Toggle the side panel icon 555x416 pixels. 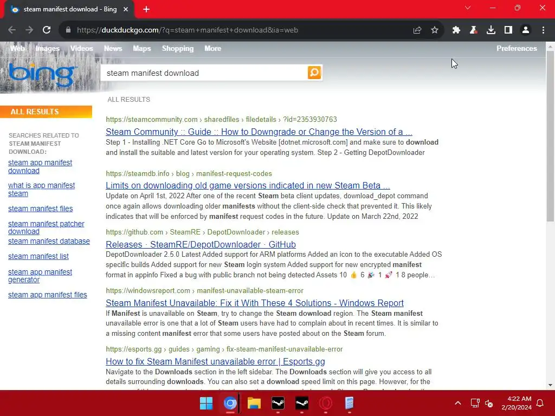pos(508,30)
